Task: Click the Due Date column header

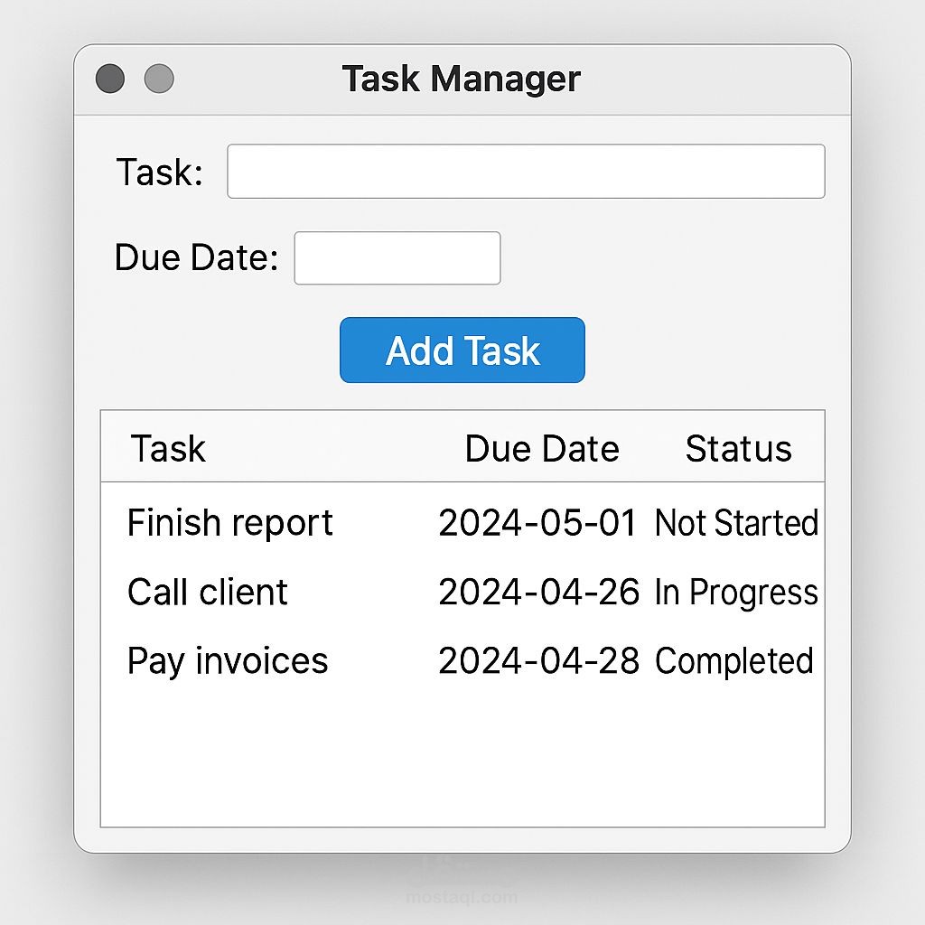Action: (x=542, y=447)
